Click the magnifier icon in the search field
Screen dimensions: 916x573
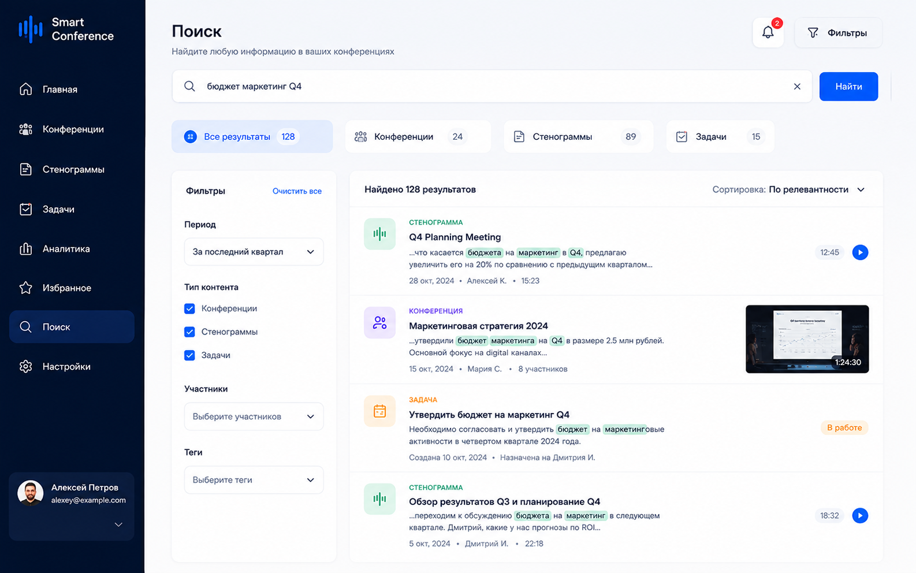coord(189,86)
